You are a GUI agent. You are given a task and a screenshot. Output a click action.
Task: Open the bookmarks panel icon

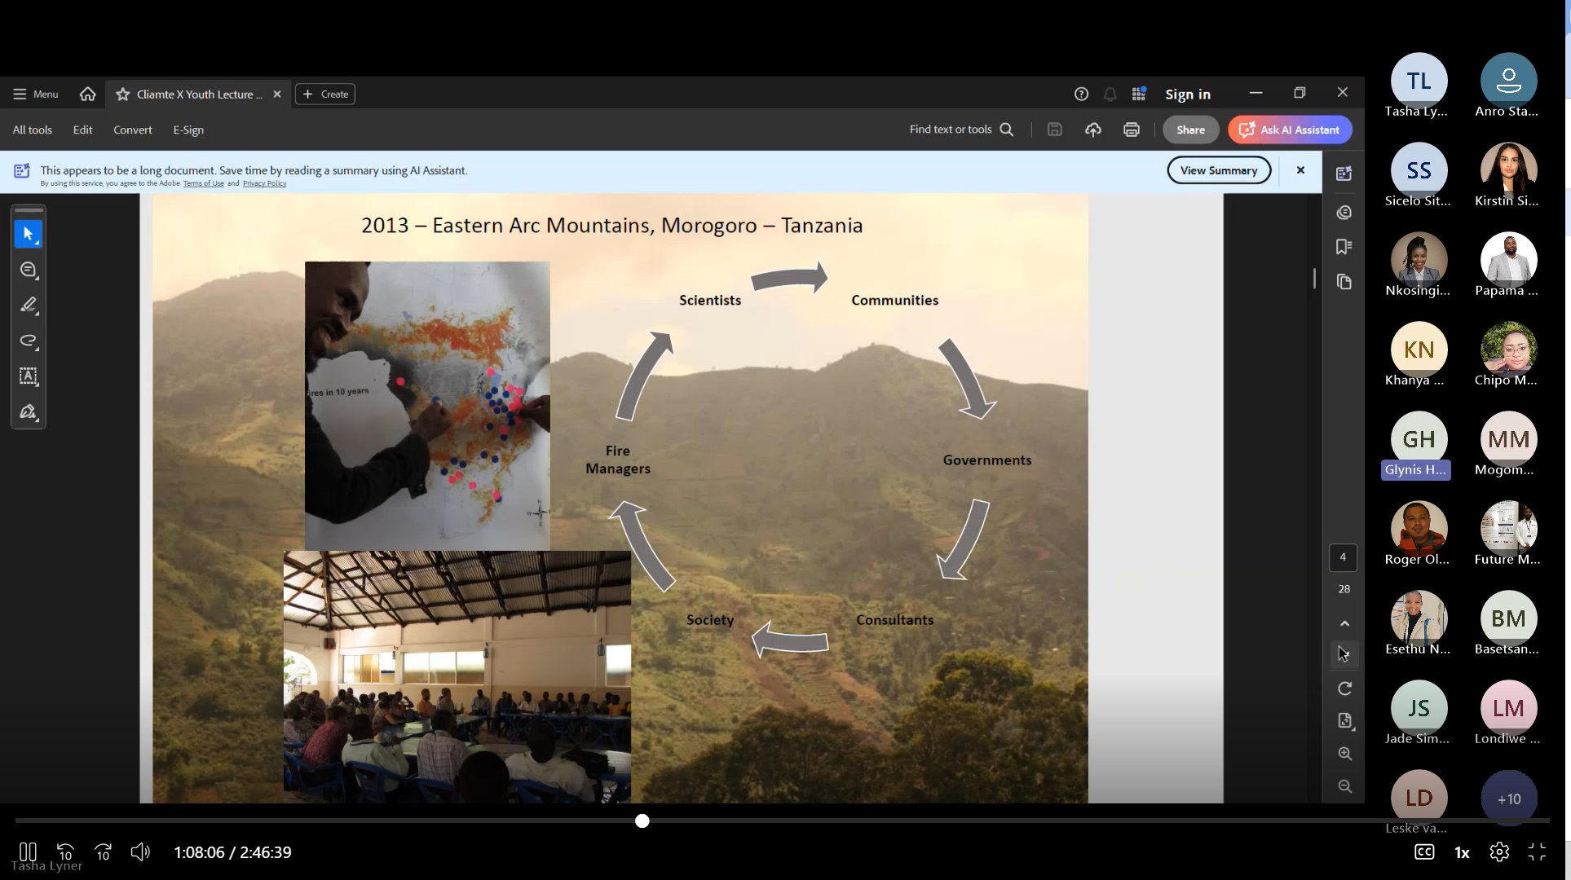(x=1344, y=247)
